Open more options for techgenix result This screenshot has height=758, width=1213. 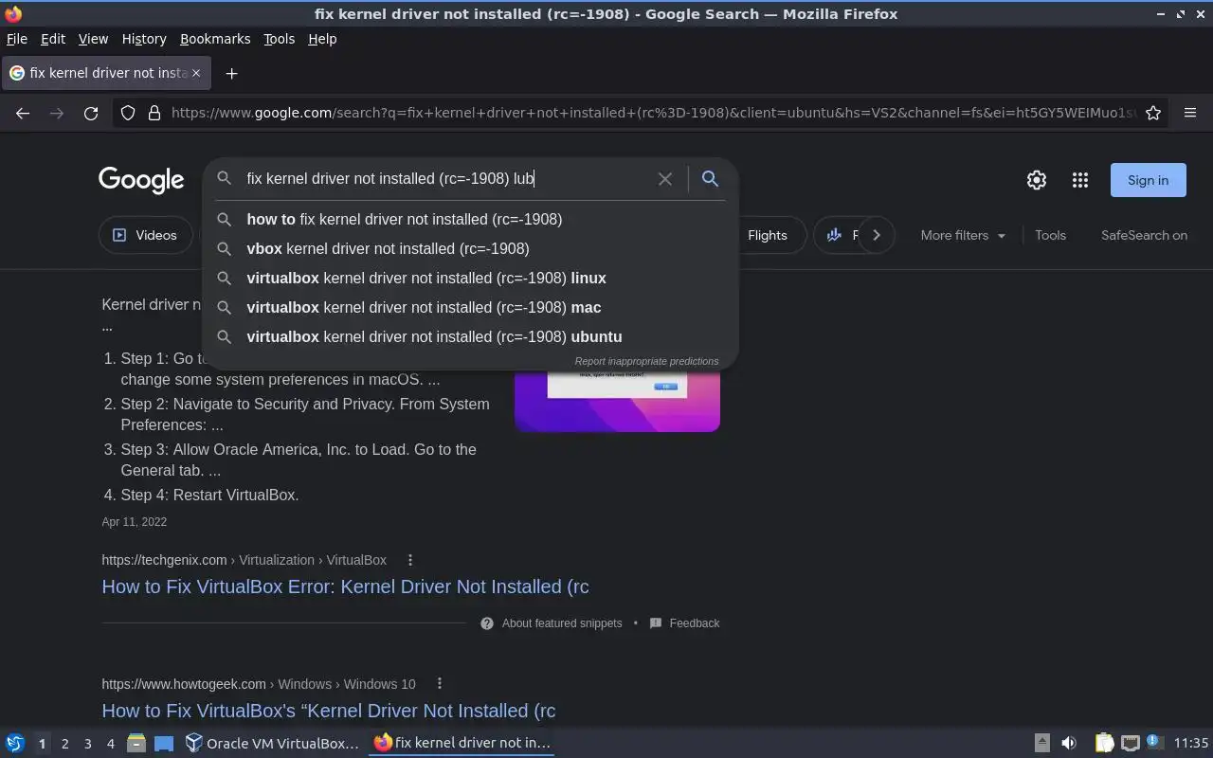click(410, 560)
